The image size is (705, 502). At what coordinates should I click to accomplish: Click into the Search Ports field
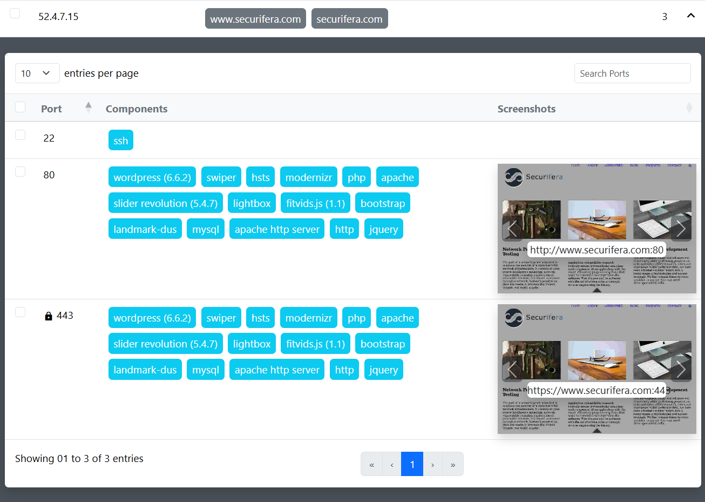tap(632, 73)
